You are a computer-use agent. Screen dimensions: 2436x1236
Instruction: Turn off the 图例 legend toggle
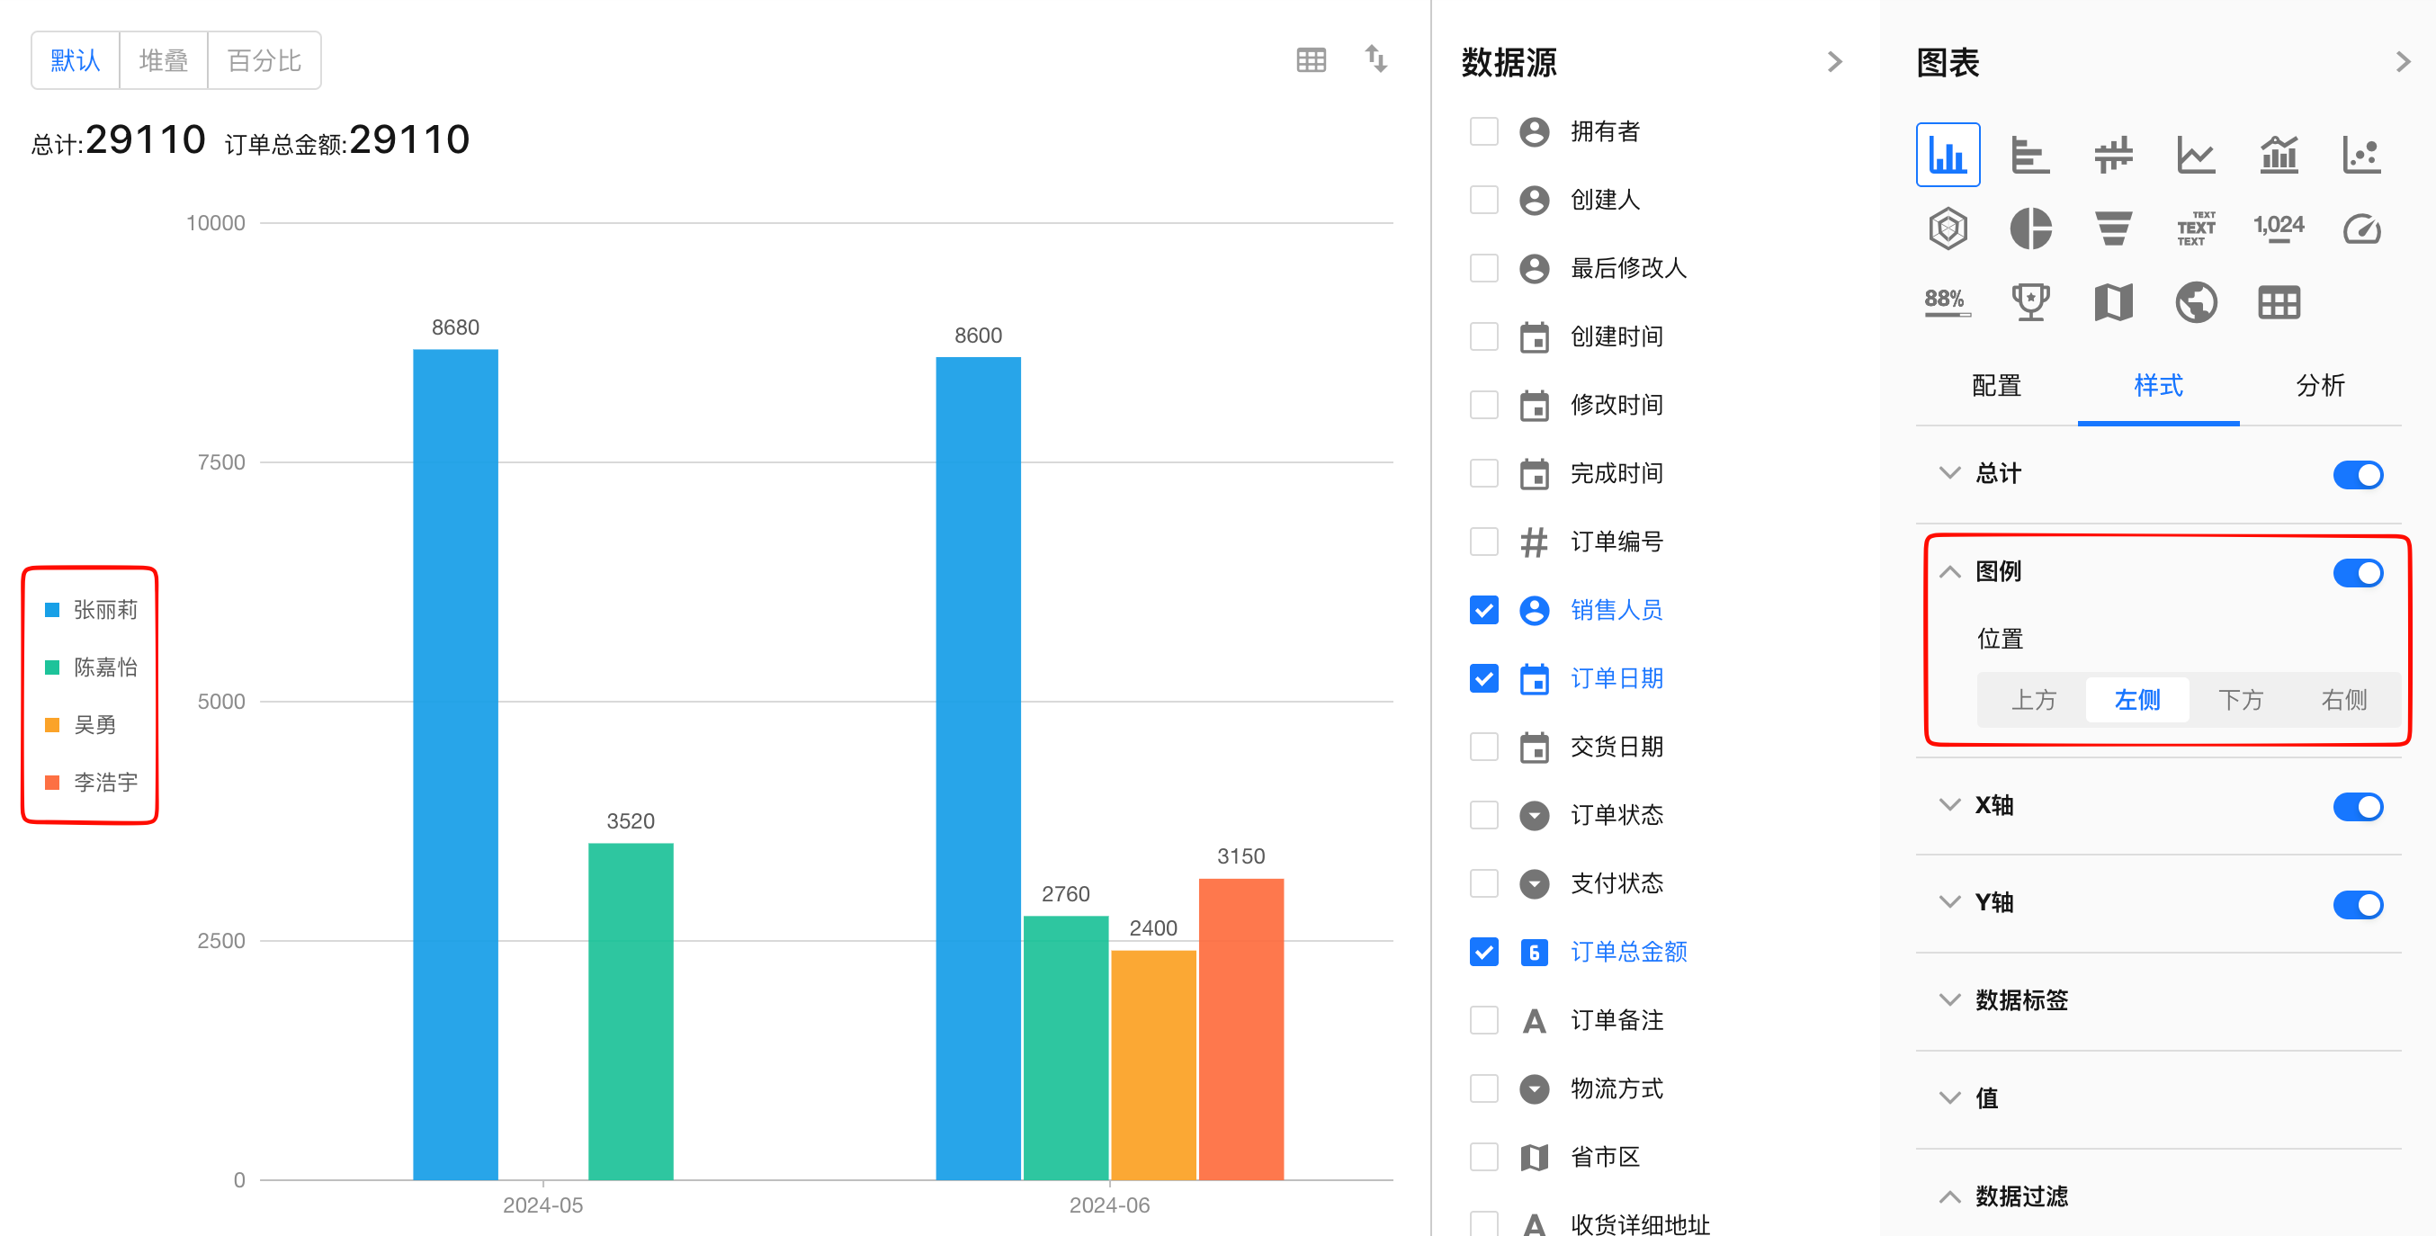[x=2357, y=573]
